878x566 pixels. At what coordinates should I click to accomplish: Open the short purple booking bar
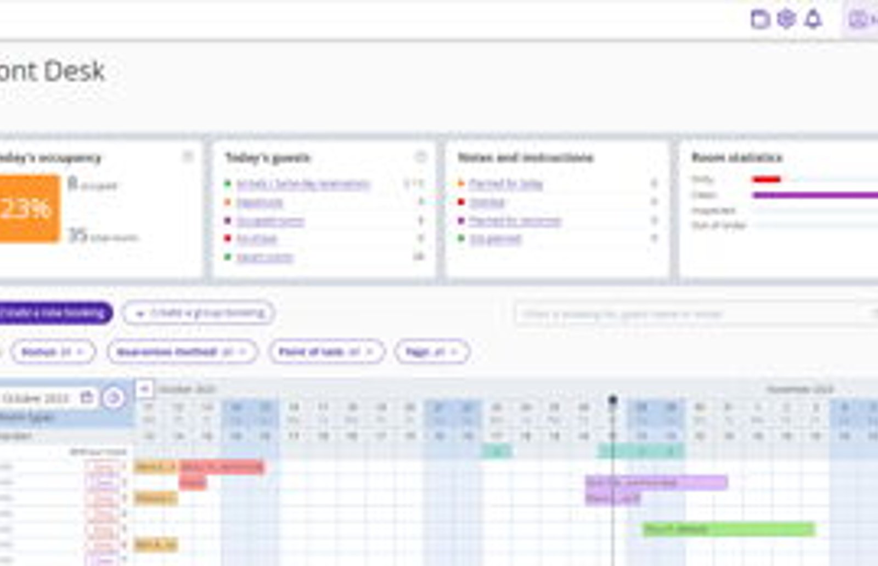click(x=612, y=498)
